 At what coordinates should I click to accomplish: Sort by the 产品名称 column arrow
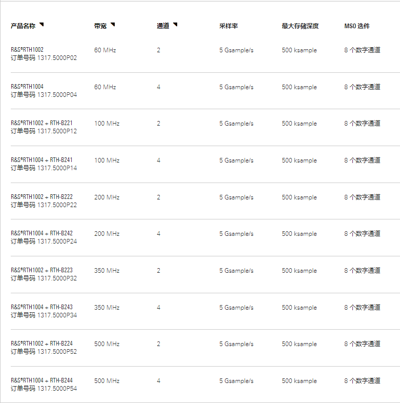[41, 25]
